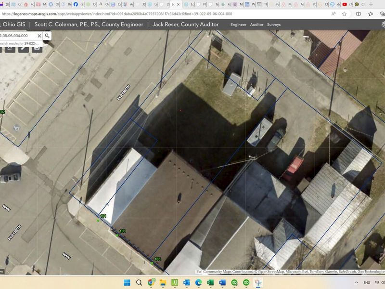Switch to the Facebook browser tab
Screen dimensions: 385x289
coord(76,4)
